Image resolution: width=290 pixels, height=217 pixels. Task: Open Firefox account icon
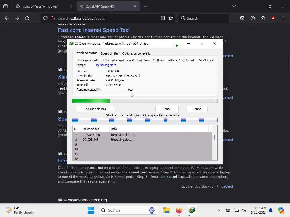(253, 18)
